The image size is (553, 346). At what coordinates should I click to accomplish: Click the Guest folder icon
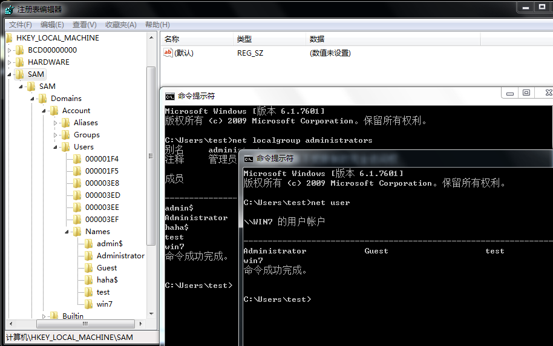point(89,268)
